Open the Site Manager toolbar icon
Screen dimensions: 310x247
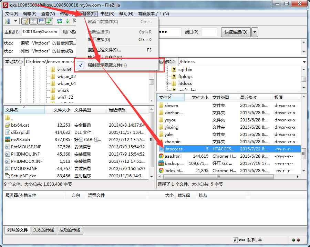point(8,21)
